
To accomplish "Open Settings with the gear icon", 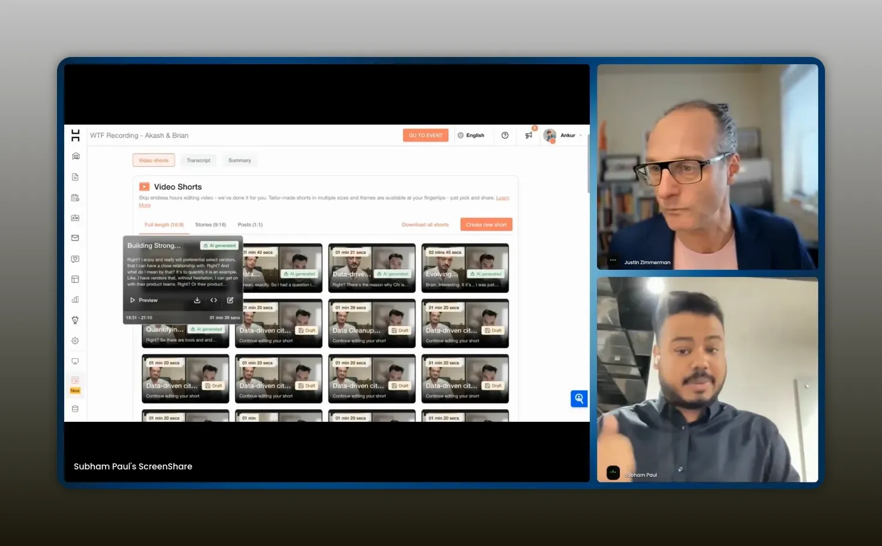I will (x=75, y=340).
